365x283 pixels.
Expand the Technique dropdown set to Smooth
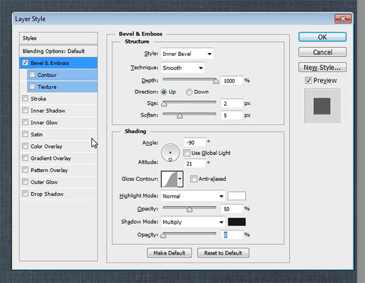[183, 68]
